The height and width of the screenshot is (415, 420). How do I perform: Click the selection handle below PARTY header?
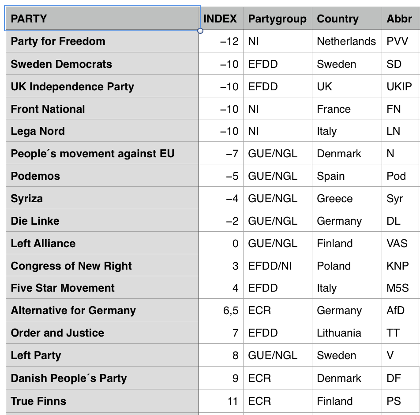point(200,31)
